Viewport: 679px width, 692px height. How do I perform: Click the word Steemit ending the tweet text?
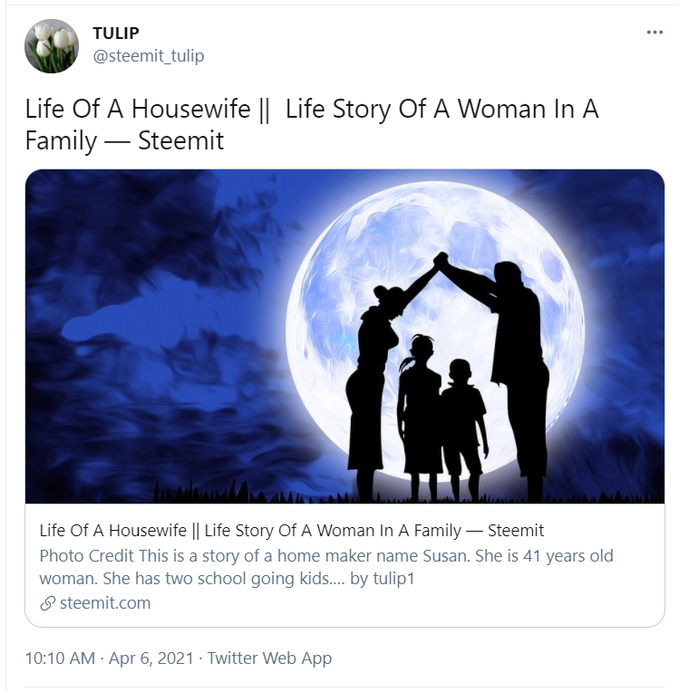pyautogui.click(x=180, y=140)
